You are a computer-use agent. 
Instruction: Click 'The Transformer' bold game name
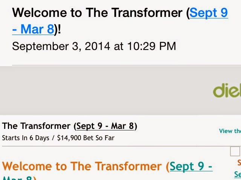pos(36,126)
